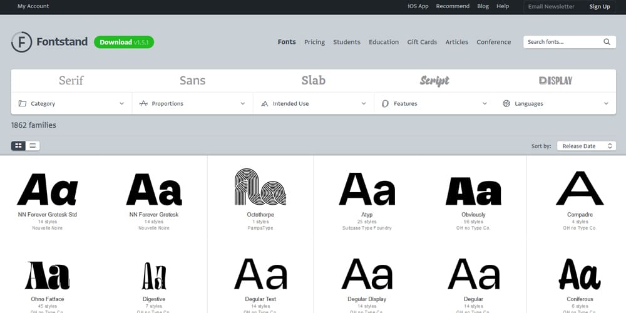Select the Sans font category
The image size is (626, 313).
[x=192, y=81]
